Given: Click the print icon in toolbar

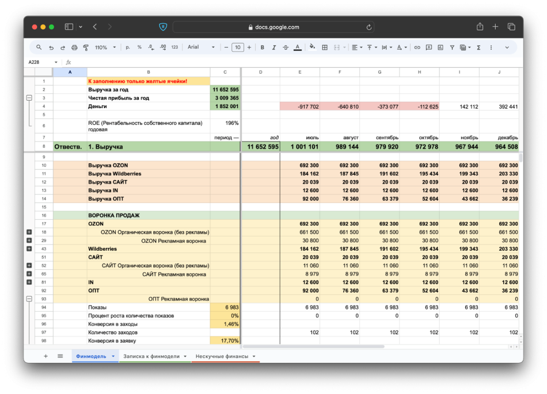Looking at the screenshot, I should [74, 47].
